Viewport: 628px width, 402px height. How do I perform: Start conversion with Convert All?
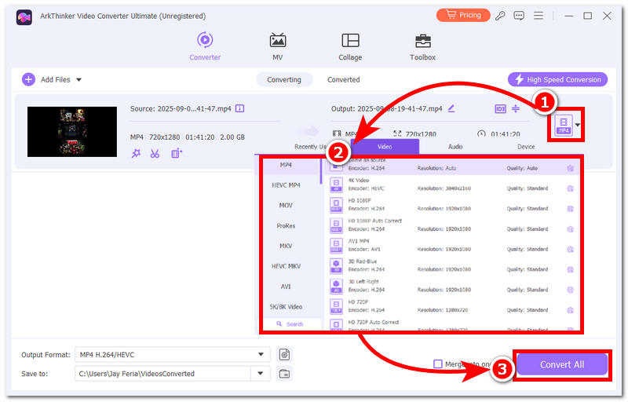coord(561,365)
